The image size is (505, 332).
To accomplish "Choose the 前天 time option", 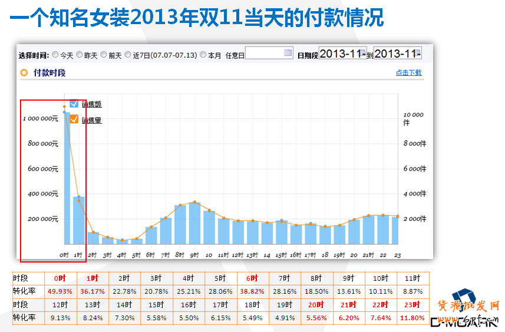I will (x=104, y=55).
